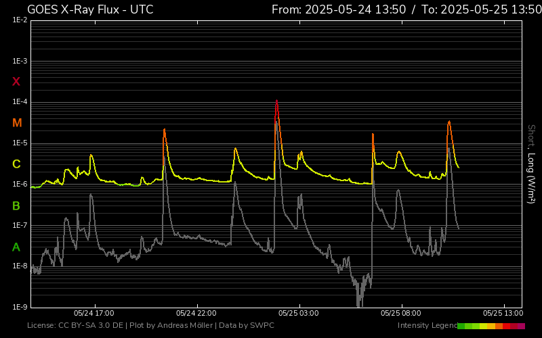Select the green B class label
This screenshot has height=338, width=542.
[x=16, y=206]
